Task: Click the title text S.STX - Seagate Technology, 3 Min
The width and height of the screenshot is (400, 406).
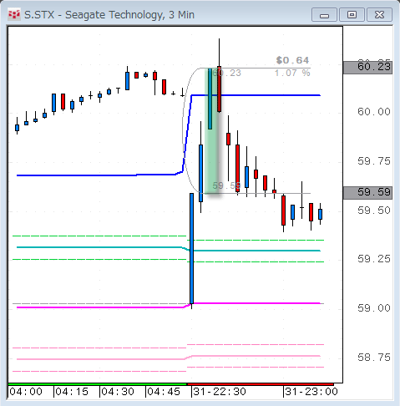Action: click(109, 15)
